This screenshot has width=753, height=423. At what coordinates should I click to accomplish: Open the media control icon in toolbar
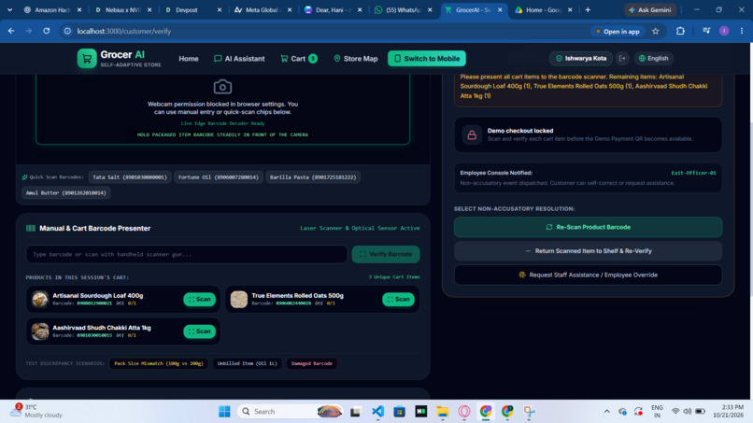point(706,31)
